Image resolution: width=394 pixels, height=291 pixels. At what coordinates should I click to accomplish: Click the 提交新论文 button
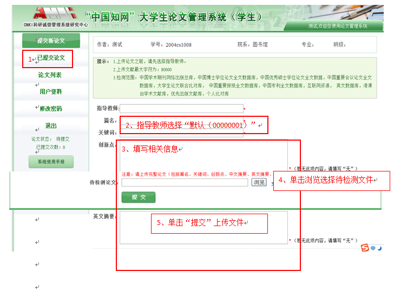(51, 41)
